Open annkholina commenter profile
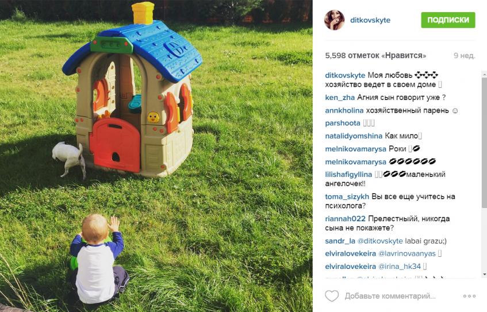 click(x=344, y=110)
